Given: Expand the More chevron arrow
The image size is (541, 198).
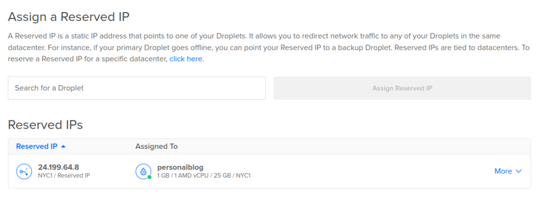Looking at the screenshot, I should click(519, 171).
